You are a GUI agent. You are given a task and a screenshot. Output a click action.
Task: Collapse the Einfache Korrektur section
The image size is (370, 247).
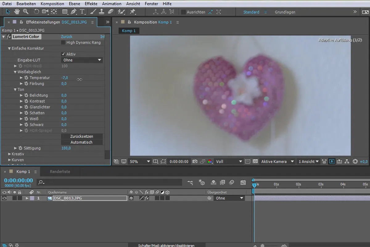click(x=9, y=48)
